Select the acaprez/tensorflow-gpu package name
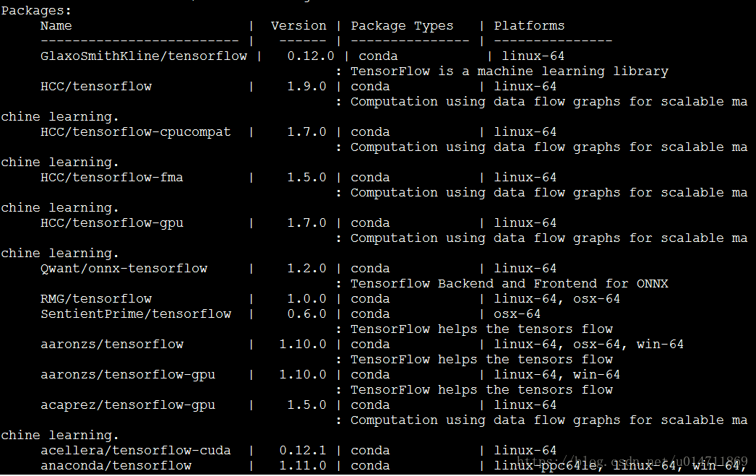Image resolution: width=756 pixels, height=476 pixels. coord(128,405)
